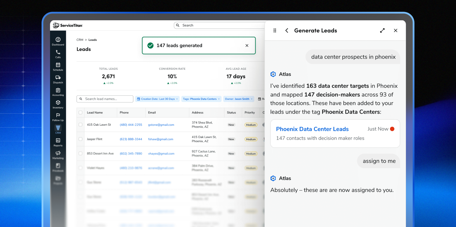Click CRM in the breadcrumb
The height and width of the screenshot is (227, 456).
coord(80,40)
